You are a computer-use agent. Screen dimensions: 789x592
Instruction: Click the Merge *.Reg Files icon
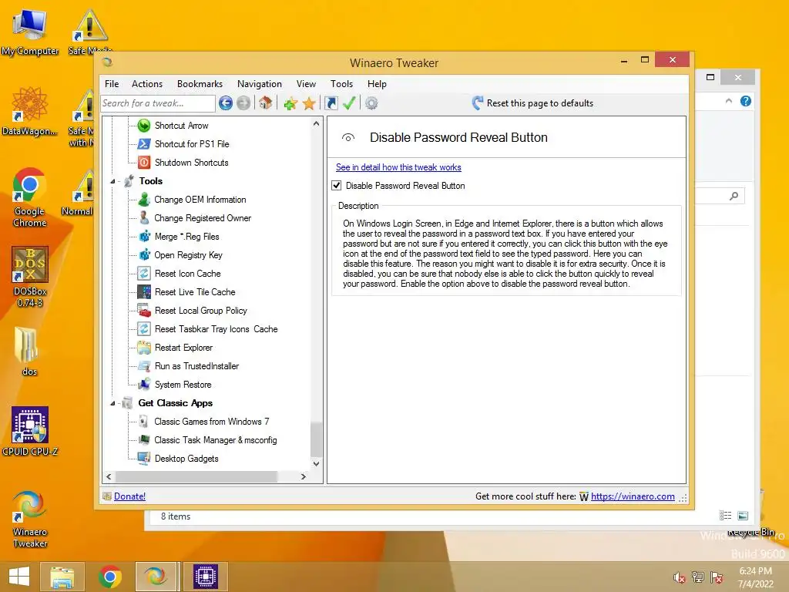point(144,237)
